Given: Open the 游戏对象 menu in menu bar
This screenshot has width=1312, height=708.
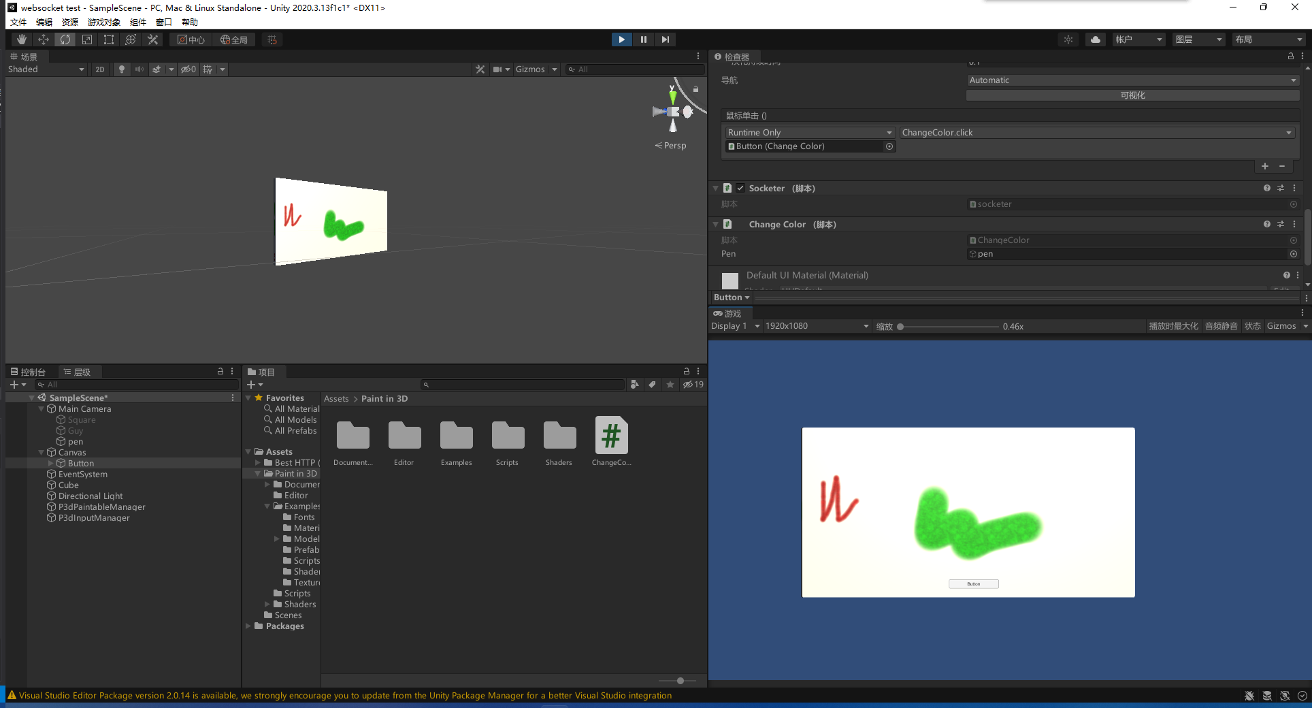Looking at the screenshot, I should (x=103, y=22).
